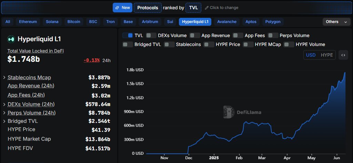Viewport: 353px width, 163px height.
Task: Click the -0.13% 24h change value
Action: coord(92,60)
